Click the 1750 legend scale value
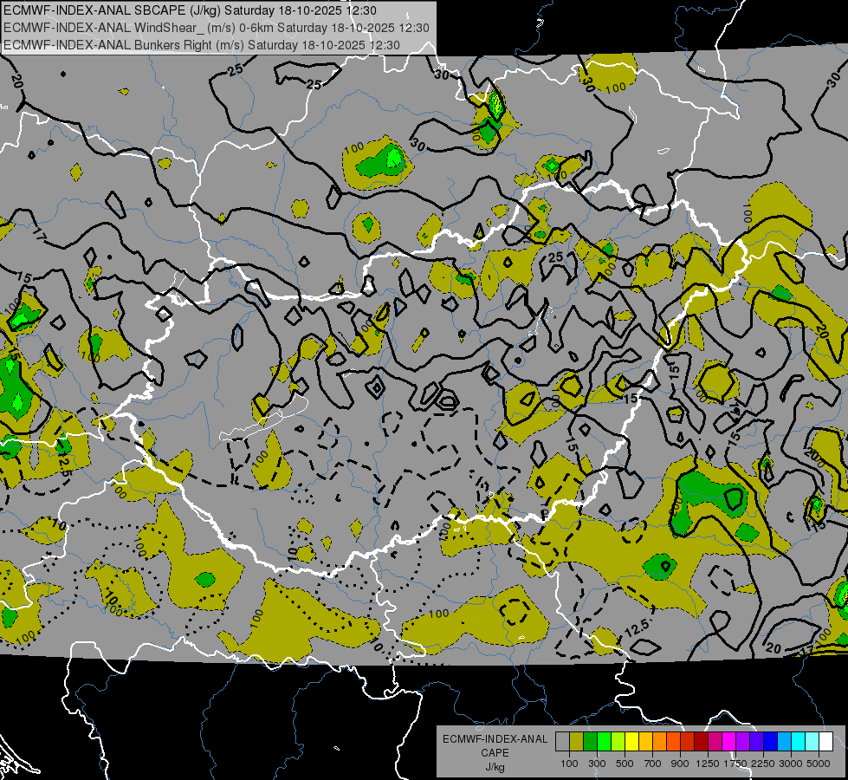Viewport: 848px width, 780px height. [x=735, y=764]
